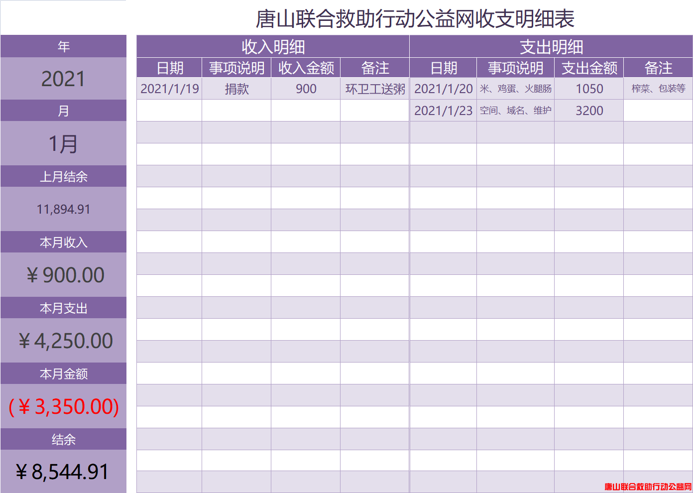
Task: Select the 环卫工送粥 remark cell
Action: [375, 89]
